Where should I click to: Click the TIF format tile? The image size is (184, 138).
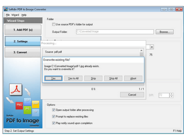[36, 113]
